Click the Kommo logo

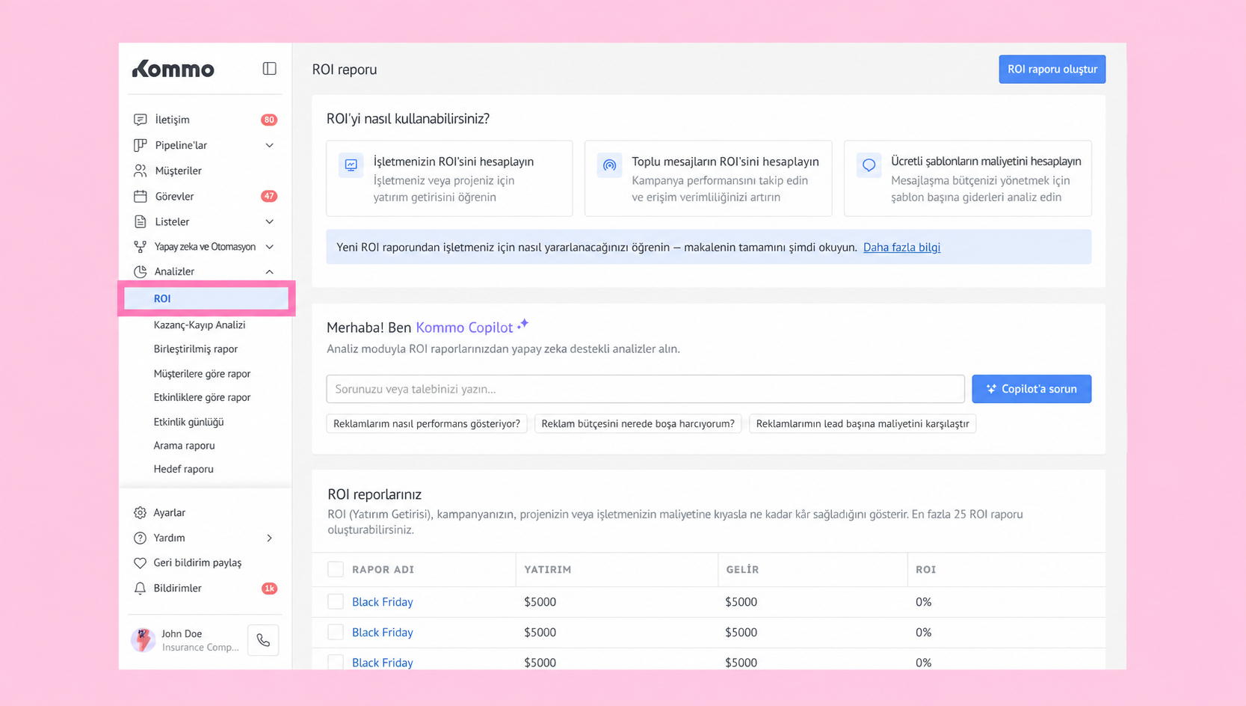[173, 70]
